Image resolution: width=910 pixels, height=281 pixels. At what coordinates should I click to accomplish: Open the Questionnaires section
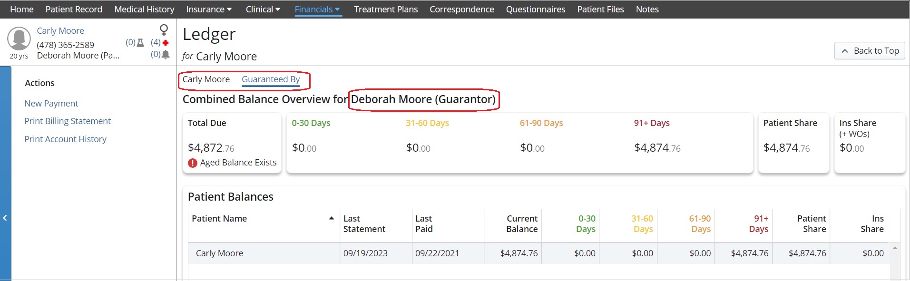535,9
